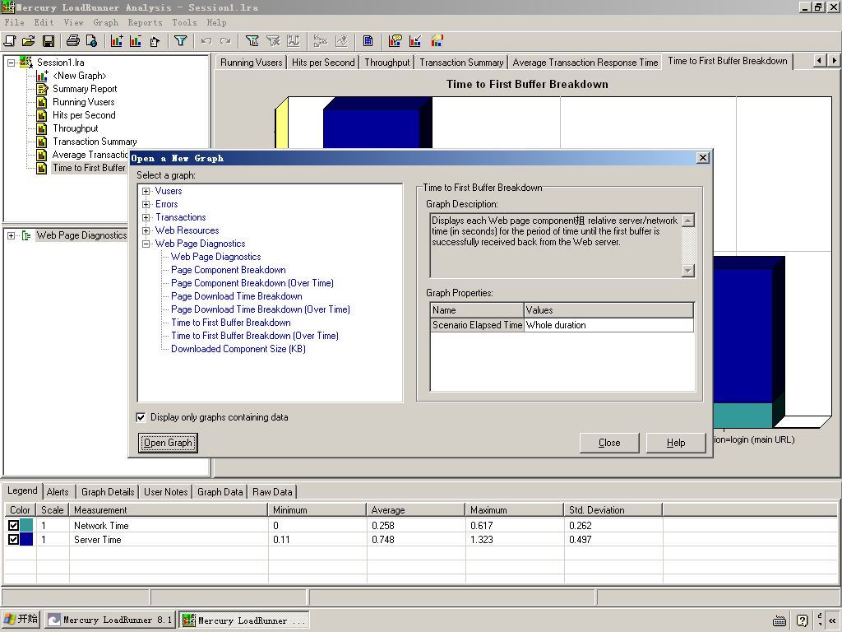
Task: Collapse the Session1.lra tree node
Action: tap(11, 63)
